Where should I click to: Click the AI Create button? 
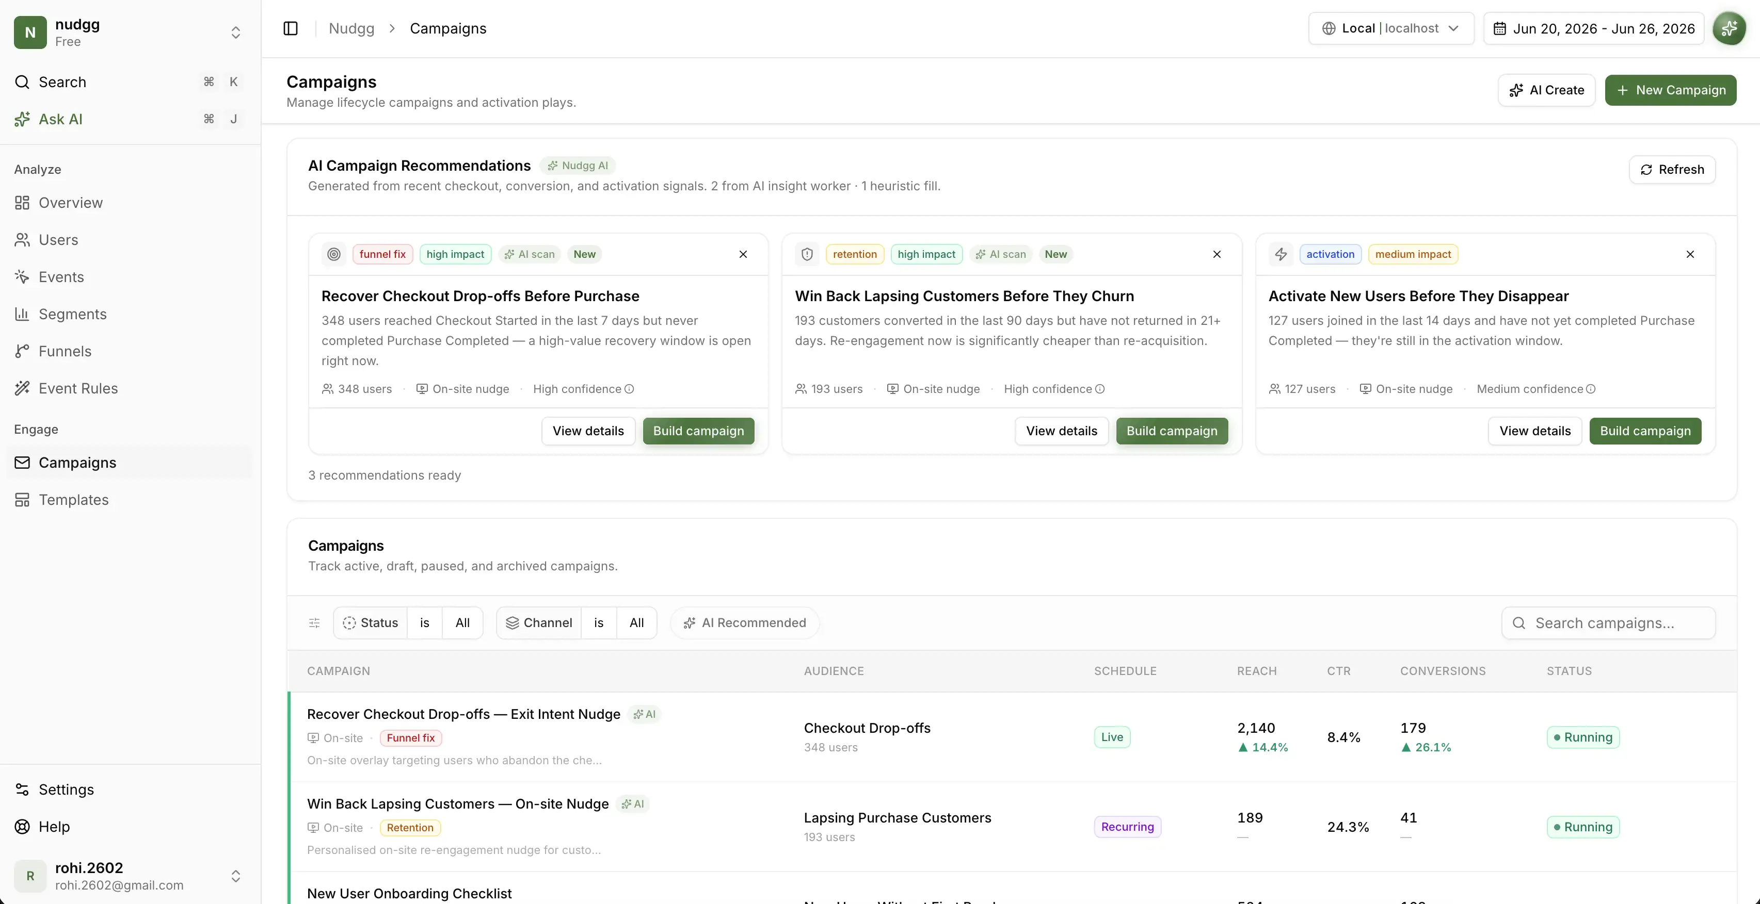coord(1546,90)
